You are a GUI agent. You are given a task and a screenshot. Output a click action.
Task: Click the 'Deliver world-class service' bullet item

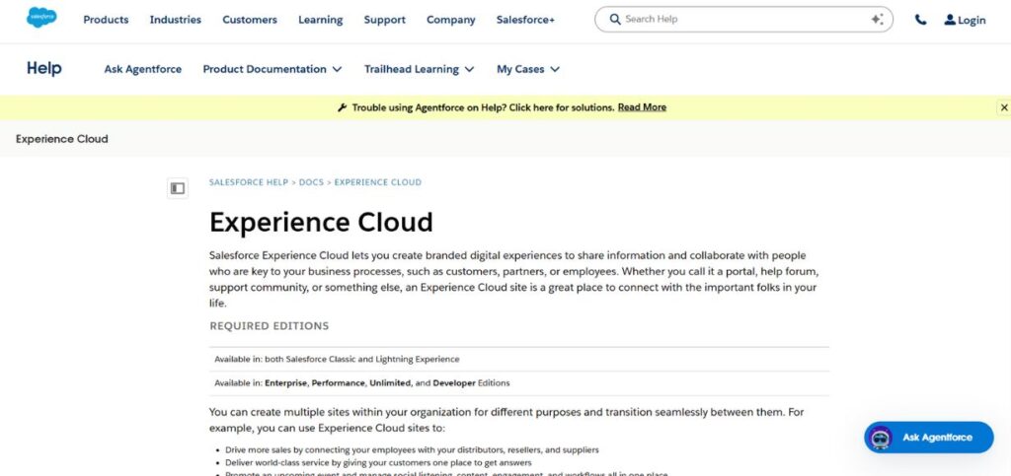click(x=378, y=462)
